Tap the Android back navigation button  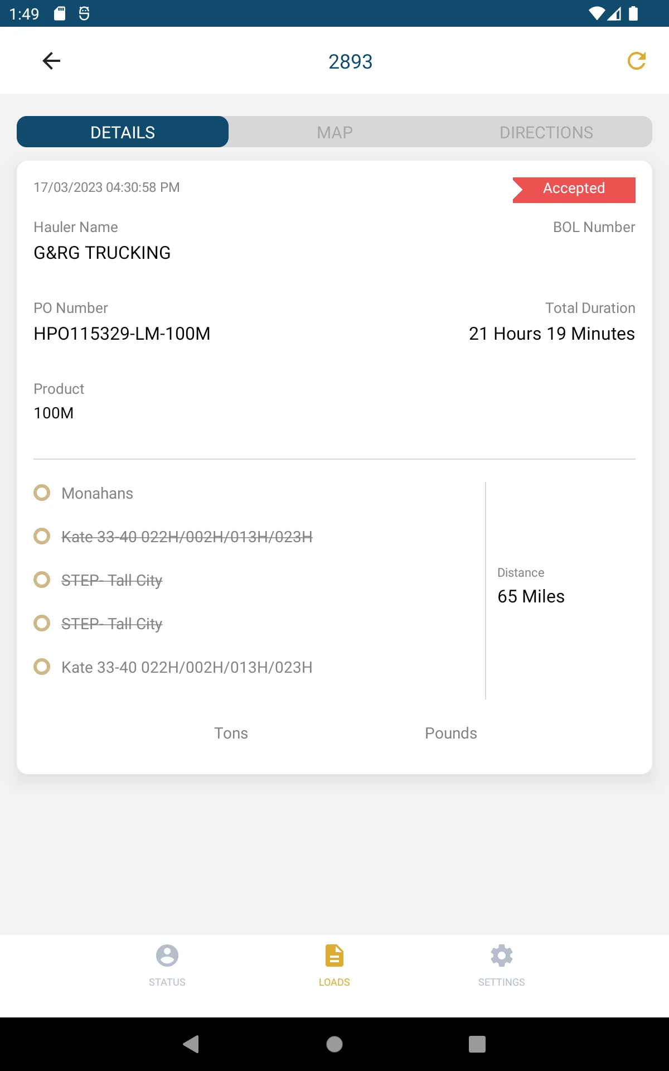click(191, 1044)
